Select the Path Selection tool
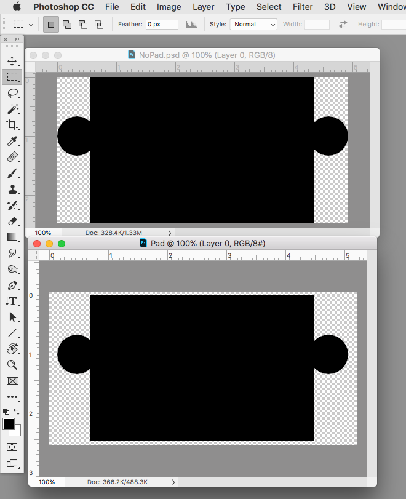The height and width of the screenshot is (499, 406). coord(12,317)
